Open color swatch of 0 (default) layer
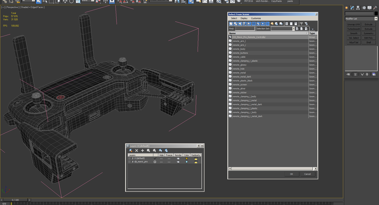This screenshot has height=205, width=379. [x=186, y=158]
